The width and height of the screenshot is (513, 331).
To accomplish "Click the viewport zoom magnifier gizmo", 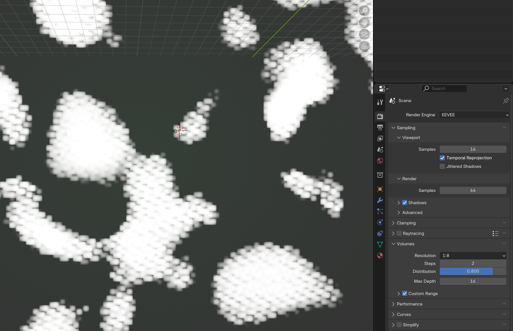I will (364, 11).
